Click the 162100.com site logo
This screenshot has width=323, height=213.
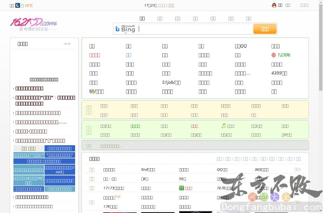[34, 23]
